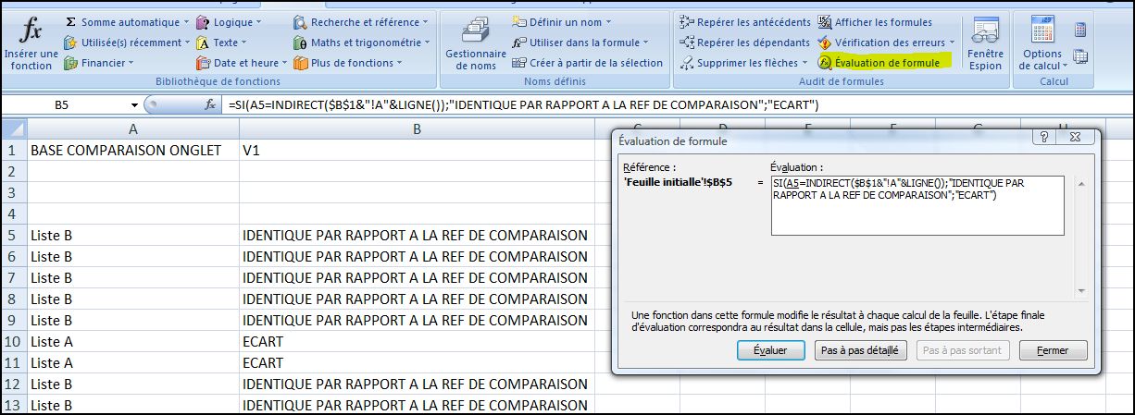Close the dialog with Fermer
Image resolution: width=1135 pixels, height=415 pixels.
1053,350
